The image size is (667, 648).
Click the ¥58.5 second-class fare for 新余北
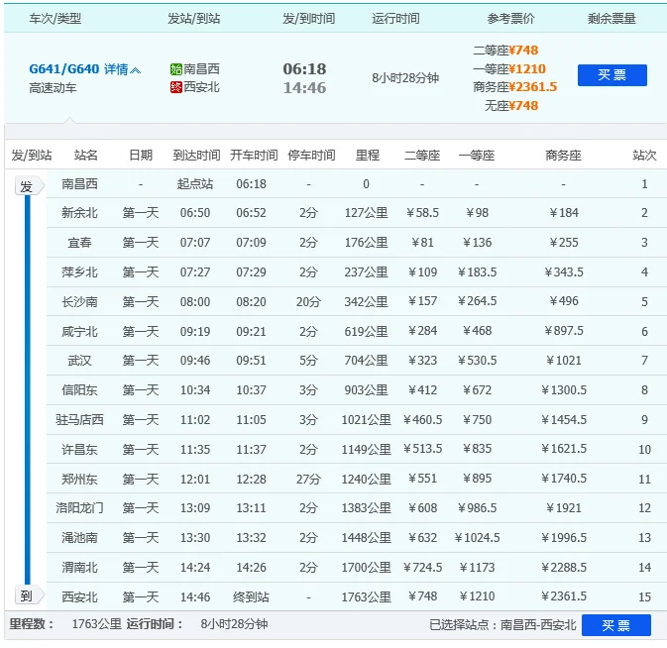pyautogui.click(x=422, y=213)
